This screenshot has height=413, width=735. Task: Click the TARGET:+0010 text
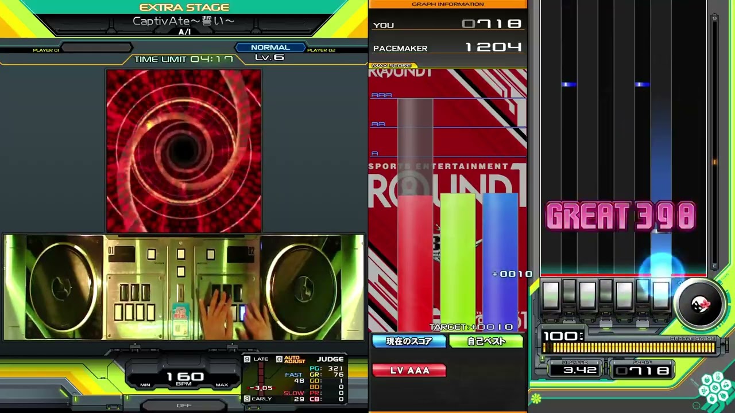click(x=471, y=327)
